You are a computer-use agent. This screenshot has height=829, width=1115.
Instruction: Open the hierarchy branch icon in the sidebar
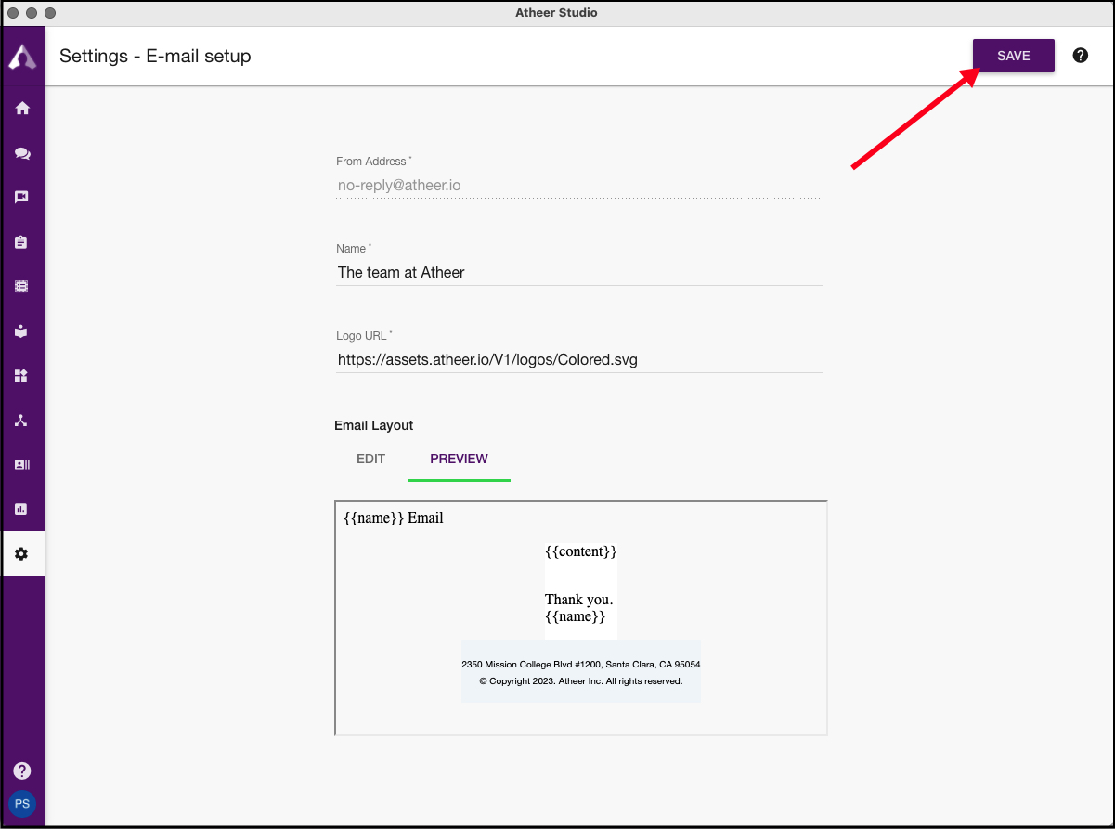point(22,421)
